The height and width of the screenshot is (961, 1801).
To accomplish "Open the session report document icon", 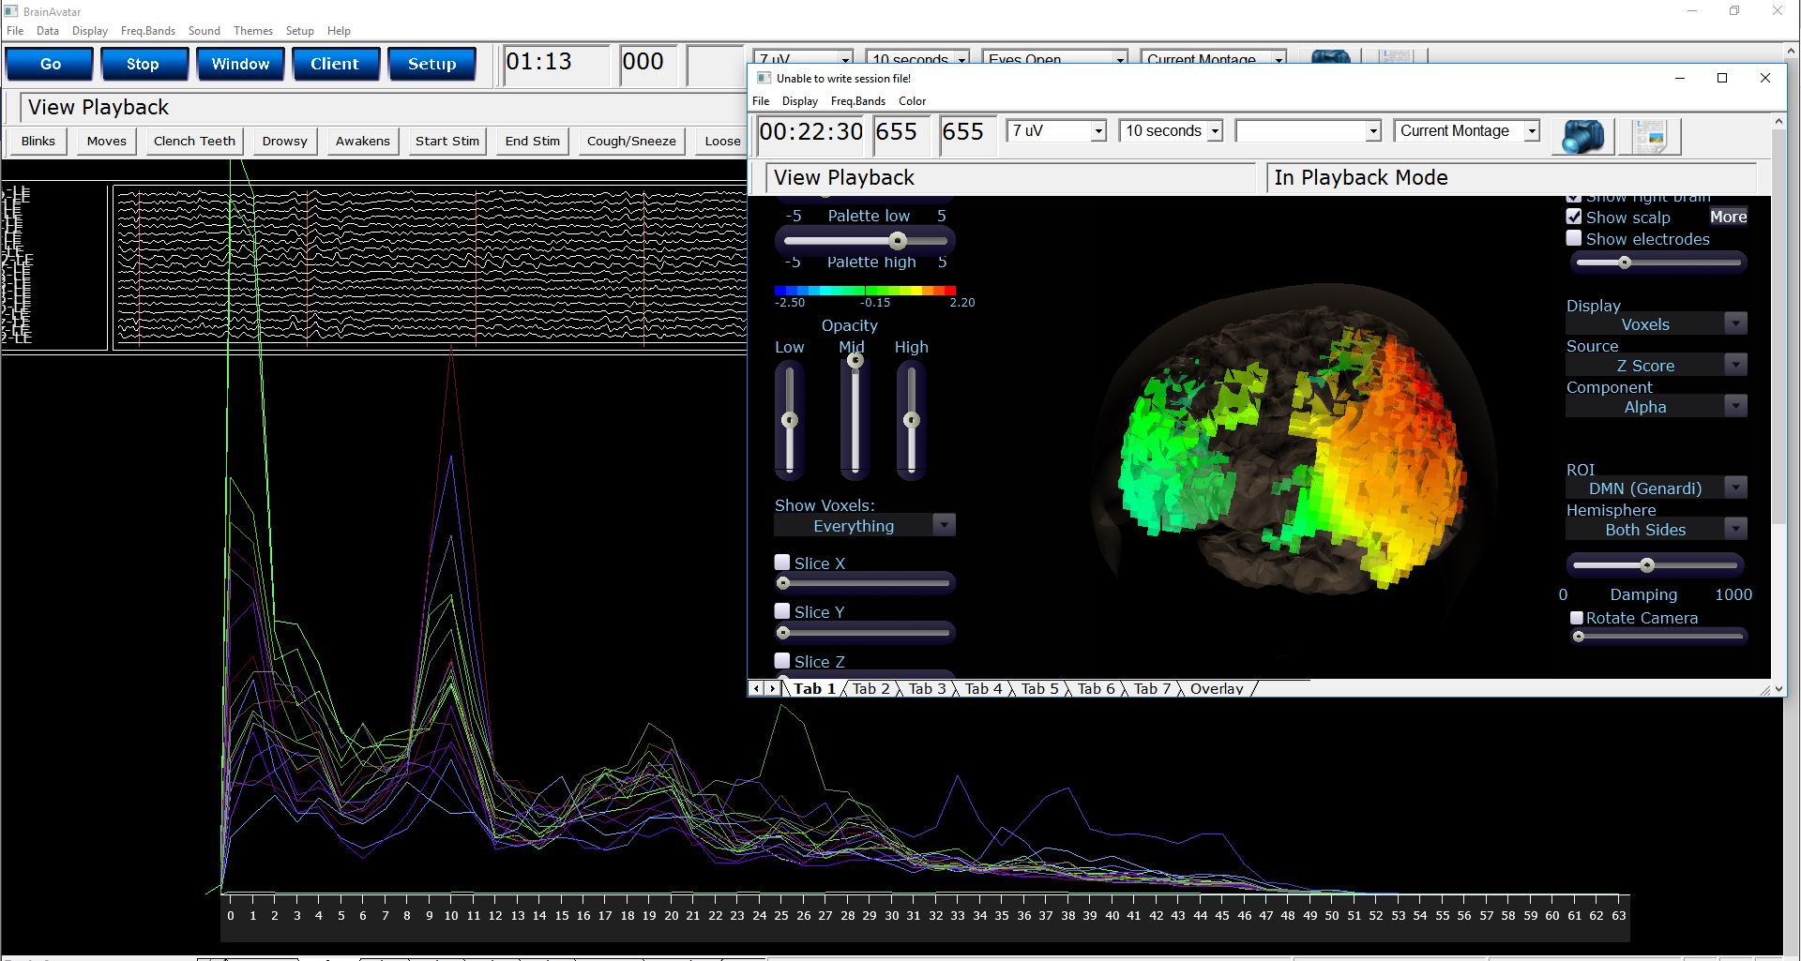I will pos(1650,136).
